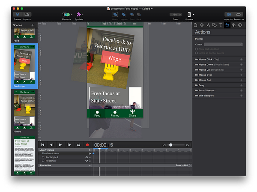Select the Actions inspector tab
This screenshot has width=257, height=192.
pos(227,25)
